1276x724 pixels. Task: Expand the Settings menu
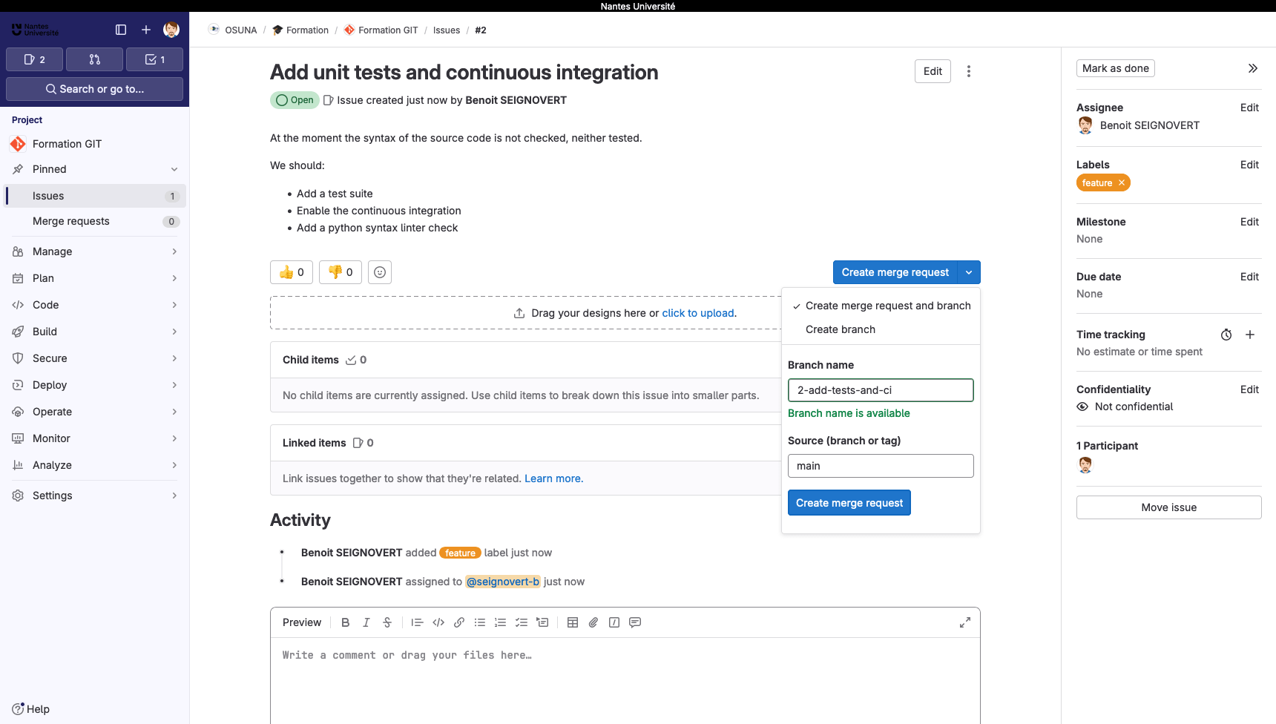coord(94,496)
